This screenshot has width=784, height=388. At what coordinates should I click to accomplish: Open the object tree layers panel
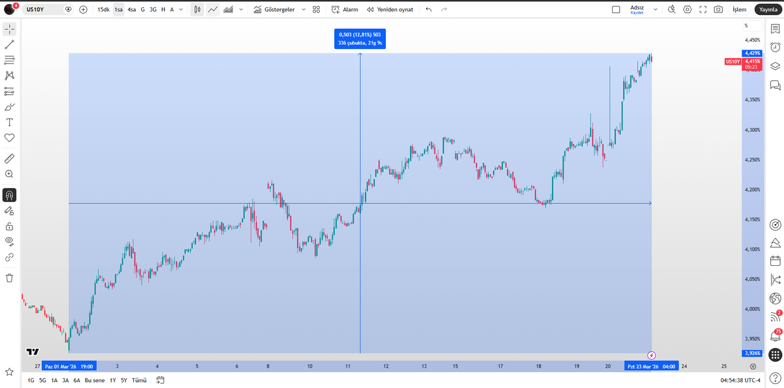pyautogui.click(x=775, y=66)
